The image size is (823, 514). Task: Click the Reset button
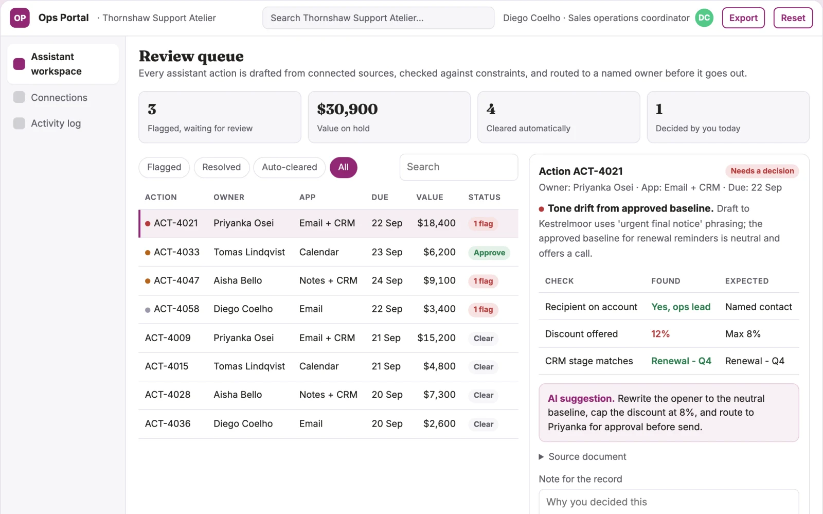point(793,18)
